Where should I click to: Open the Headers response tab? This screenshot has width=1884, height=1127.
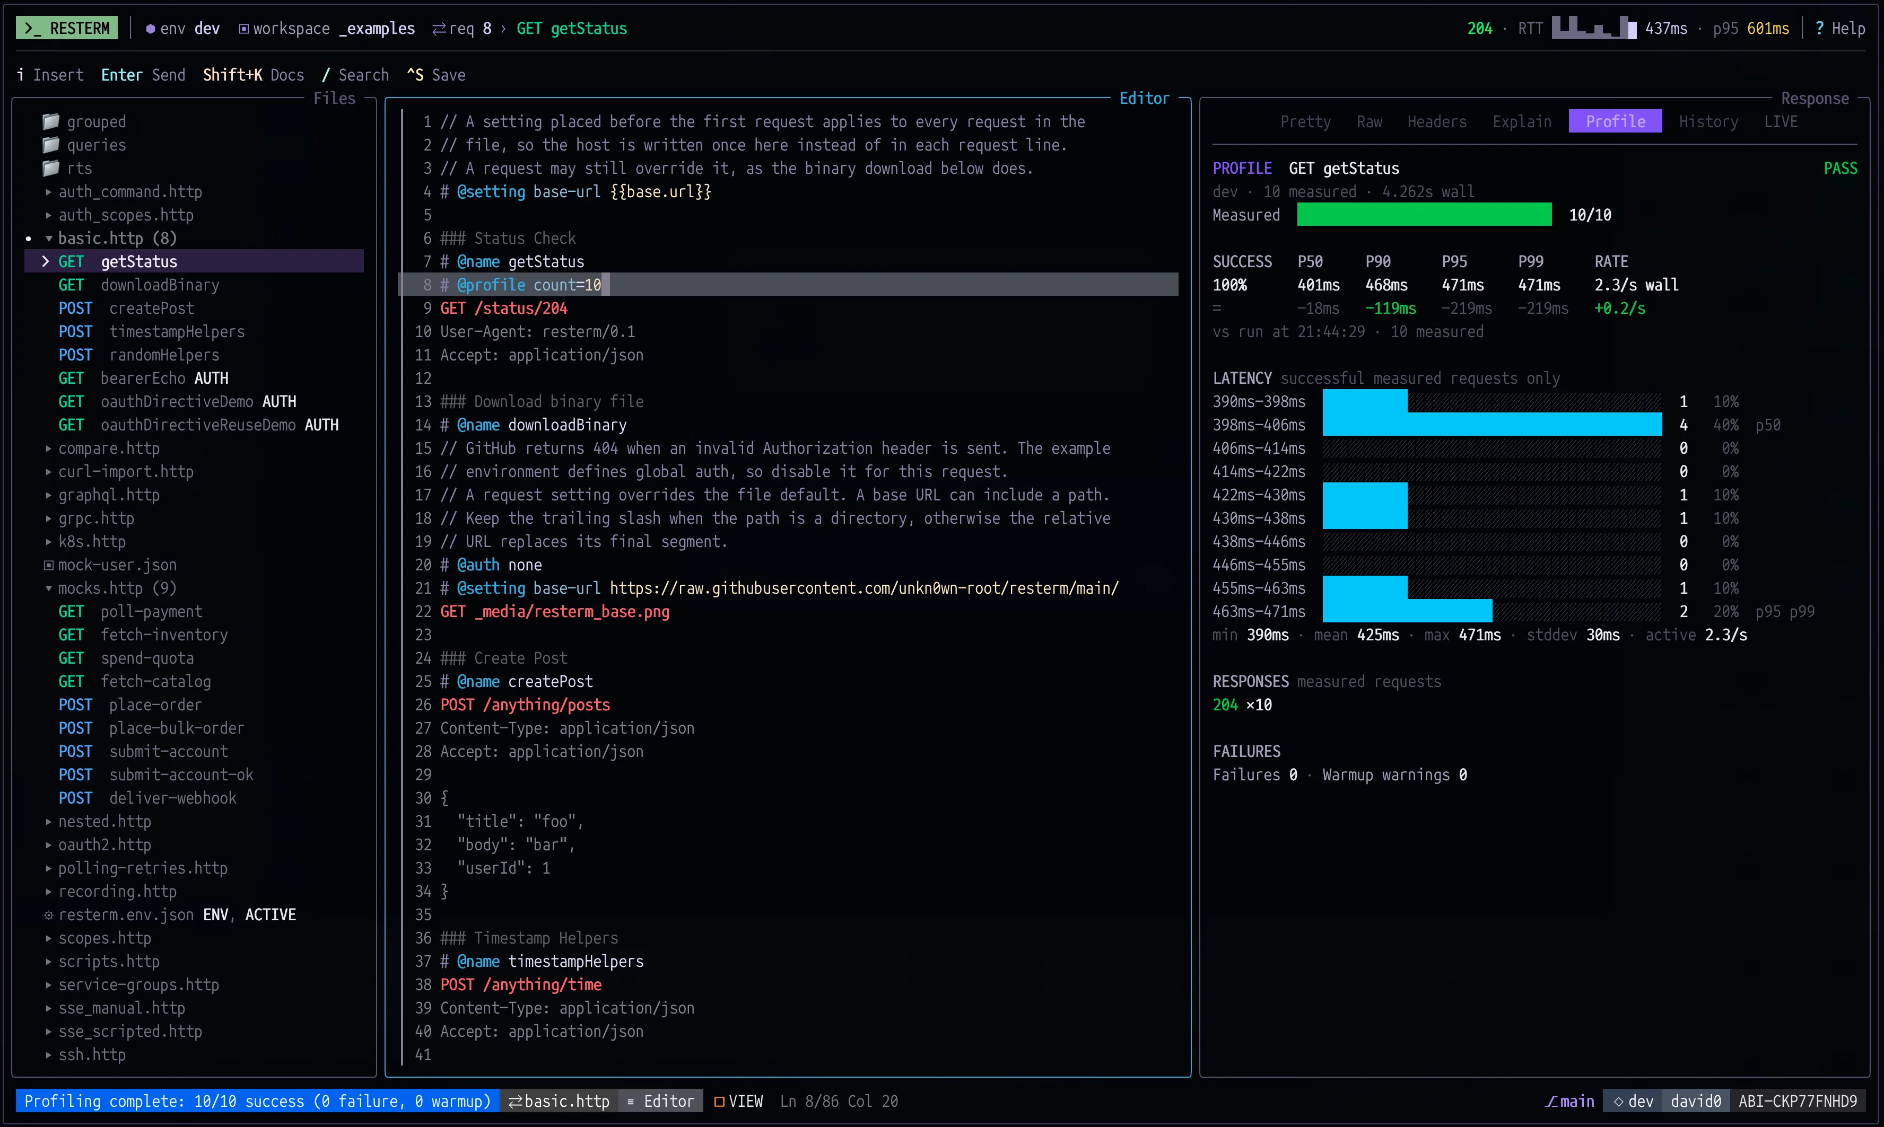[1436, 121]
